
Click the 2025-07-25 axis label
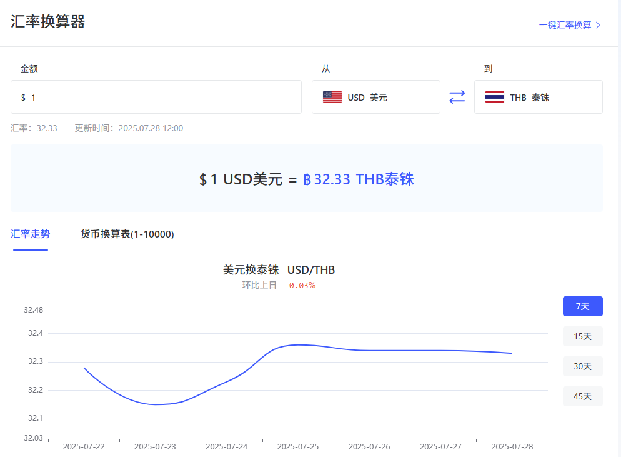tap(298, 447)
